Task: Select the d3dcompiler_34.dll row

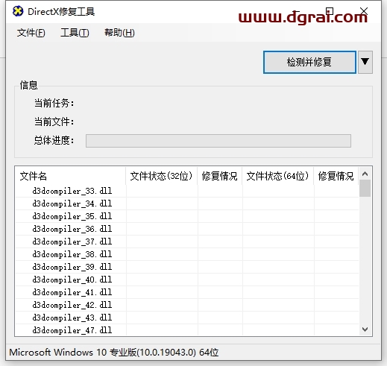Action: pyautogui.click(x=187, y=203)
